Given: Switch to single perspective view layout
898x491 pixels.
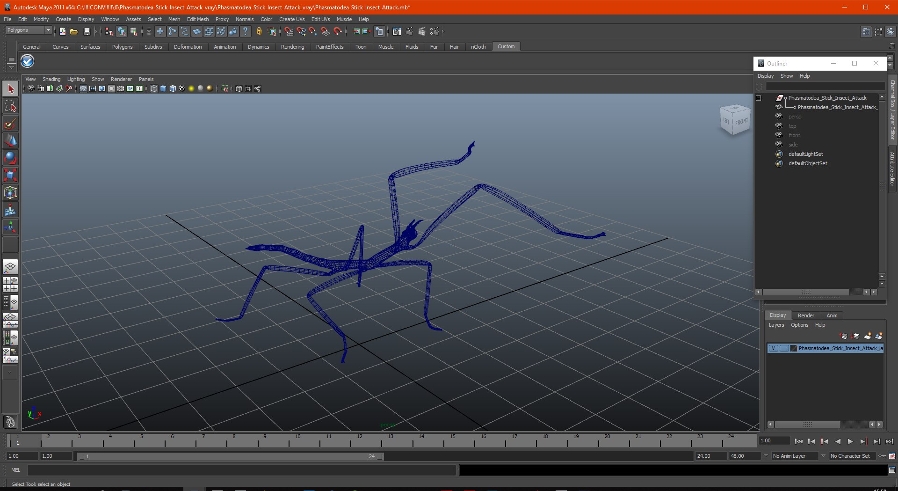Looking at the screenshot, I should pyautogui.click(x=10, y=267).
